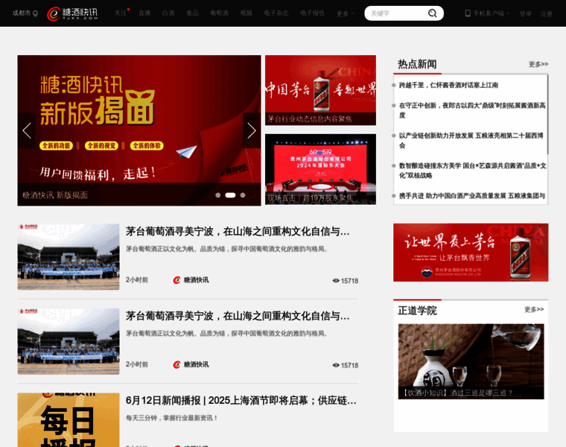The height and width of the screenshot is (447, 566).
Task: Click the 热点新闻 section heading
Action: click(417, 64)
